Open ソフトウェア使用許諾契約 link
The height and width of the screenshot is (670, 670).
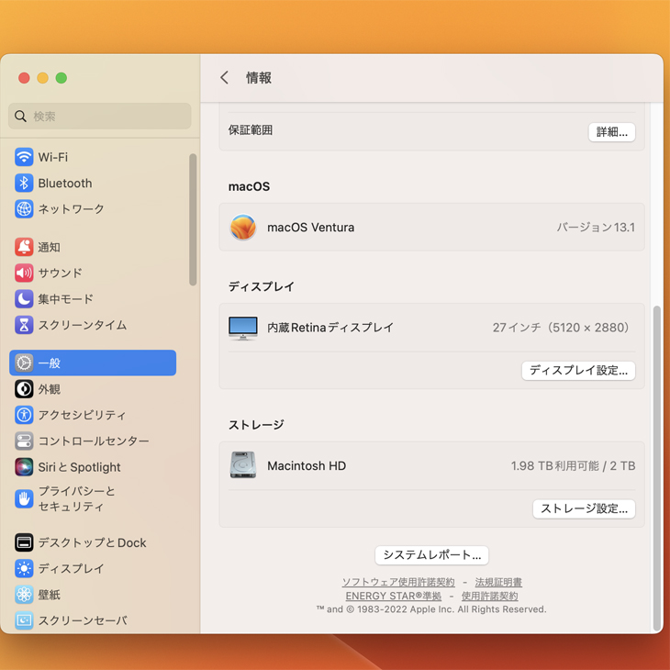pyautogui.click(x=398, y=583)
